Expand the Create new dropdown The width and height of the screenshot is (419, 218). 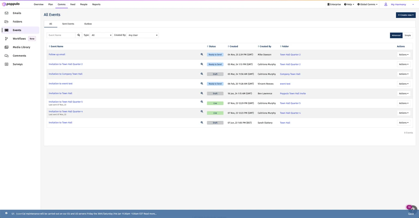click(x=406, y=15)
